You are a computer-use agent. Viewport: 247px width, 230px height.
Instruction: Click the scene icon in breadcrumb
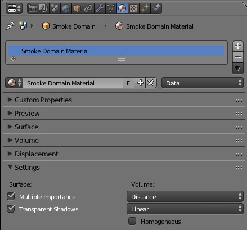coord(24,26)
